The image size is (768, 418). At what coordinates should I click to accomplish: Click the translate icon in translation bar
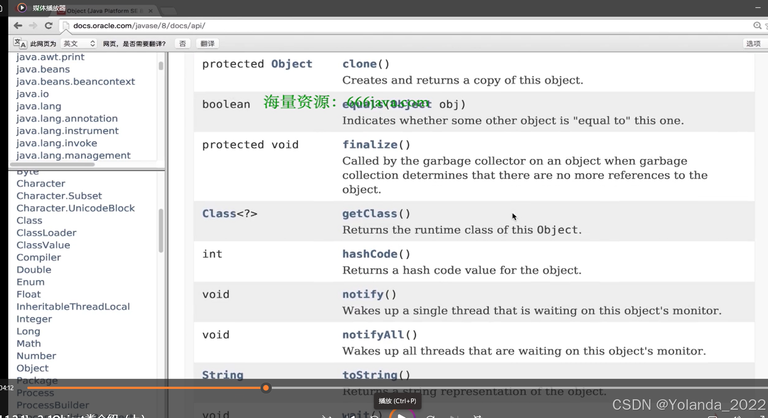(20, 43)
